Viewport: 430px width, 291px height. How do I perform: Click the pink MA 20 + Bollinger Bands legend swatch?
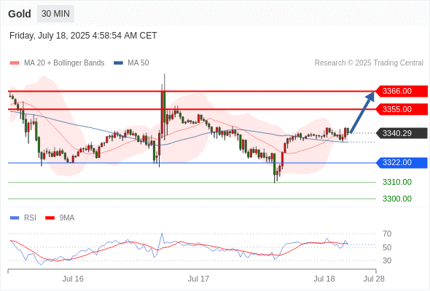15,63
